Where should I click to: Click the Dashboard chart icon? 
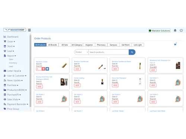coord(5,37)
